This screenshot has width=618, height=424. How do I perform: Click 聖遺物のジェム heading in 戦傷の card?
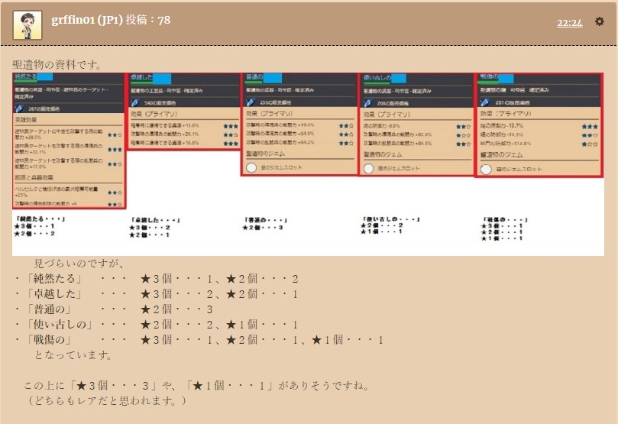click(501, 154)
